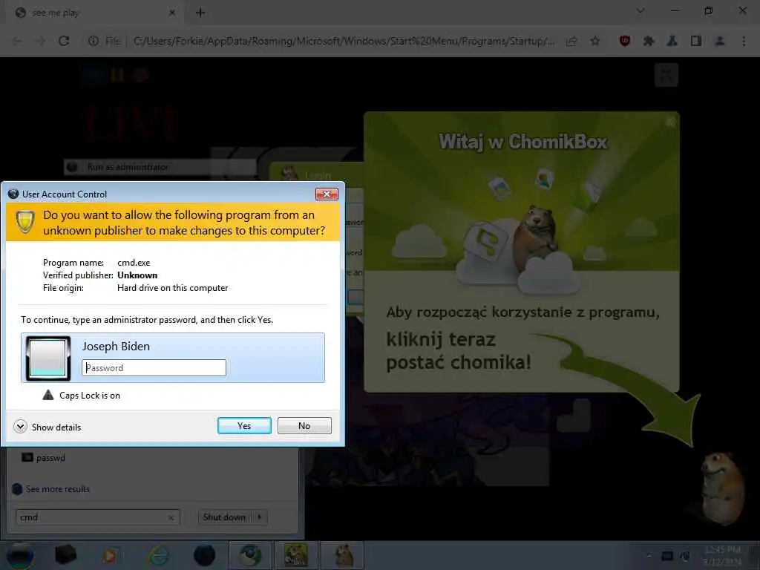Open the Shut down options arrow

[x=260, y=517]
